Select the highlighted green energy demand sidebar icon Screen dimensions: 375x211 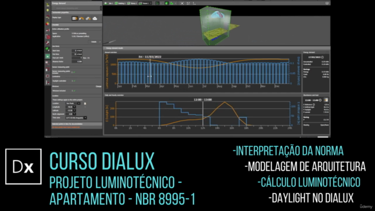47,56
